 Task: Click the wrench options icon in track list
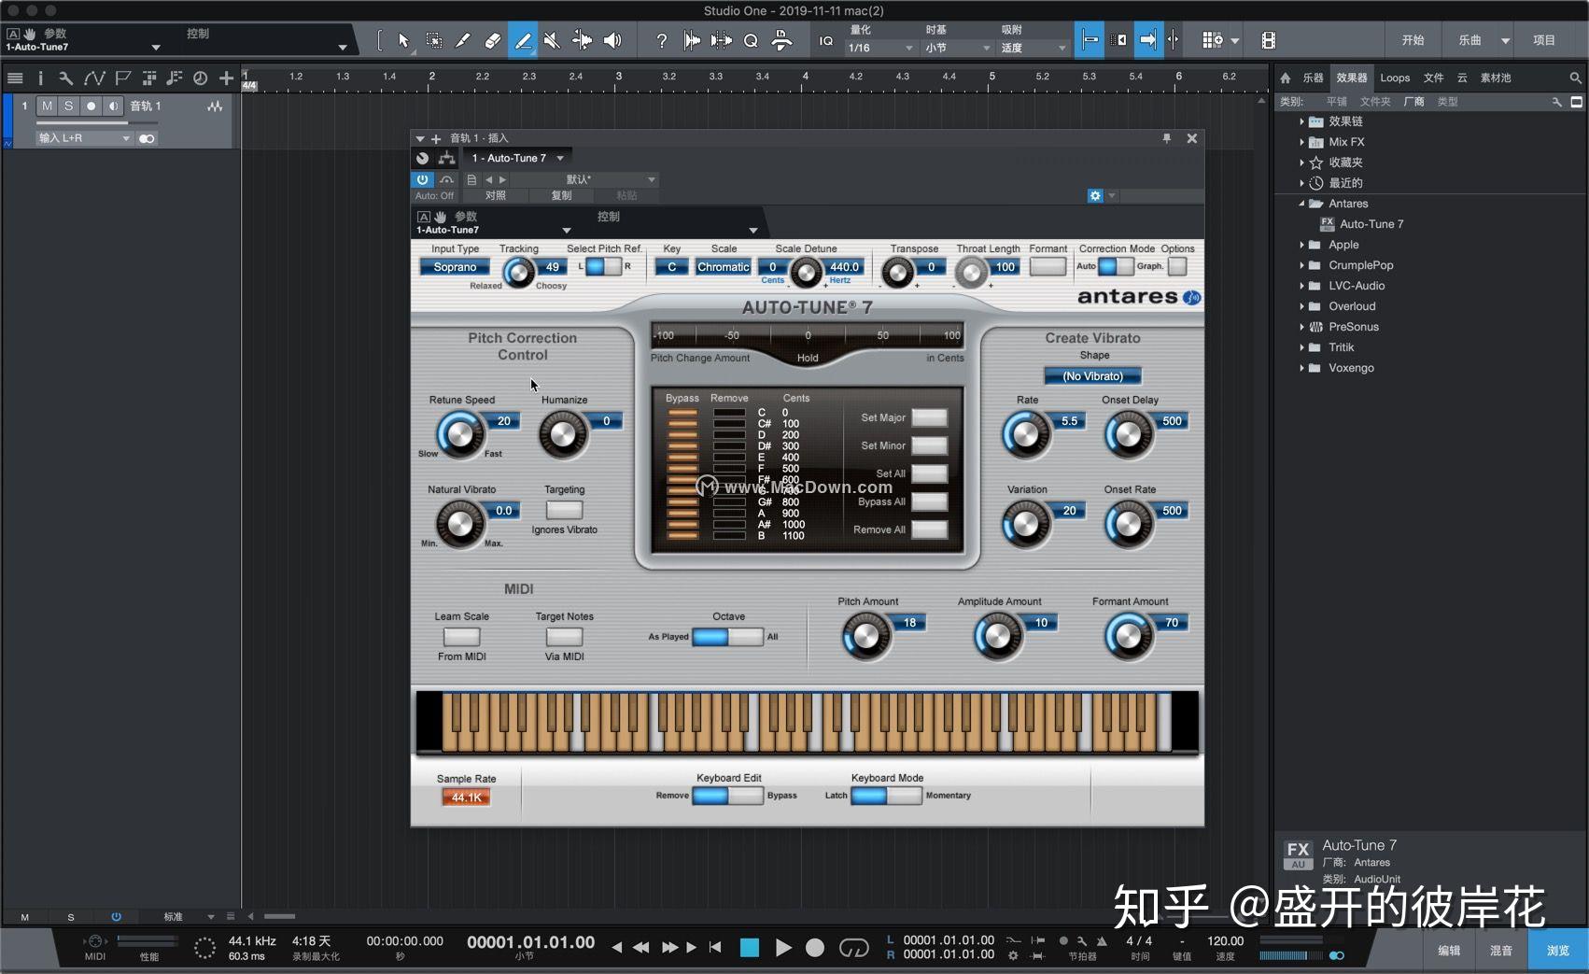pos(65,78)
